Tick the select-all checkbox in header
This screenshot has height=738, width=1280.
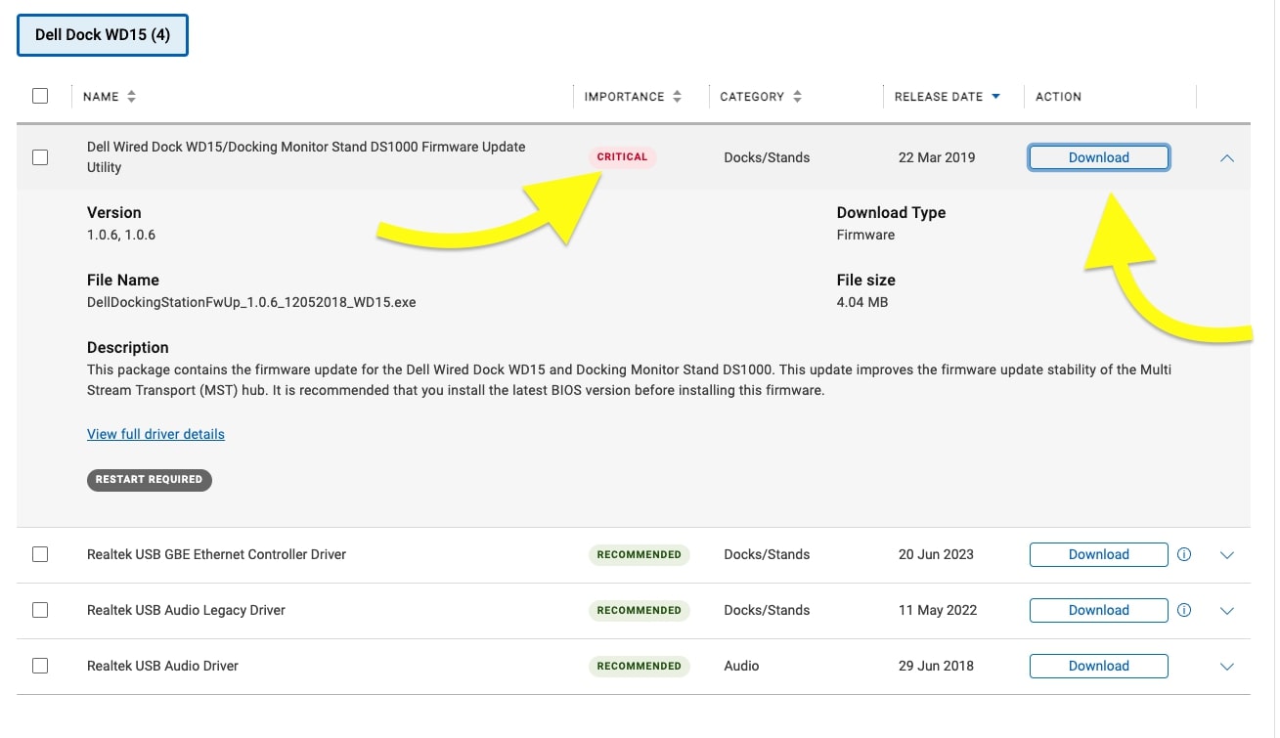click(x=40, y=96)
